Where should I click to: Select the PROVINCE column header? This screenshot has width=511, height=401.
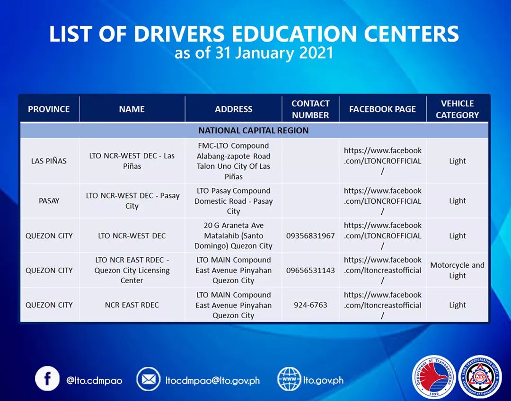click(x=49, y=108)
